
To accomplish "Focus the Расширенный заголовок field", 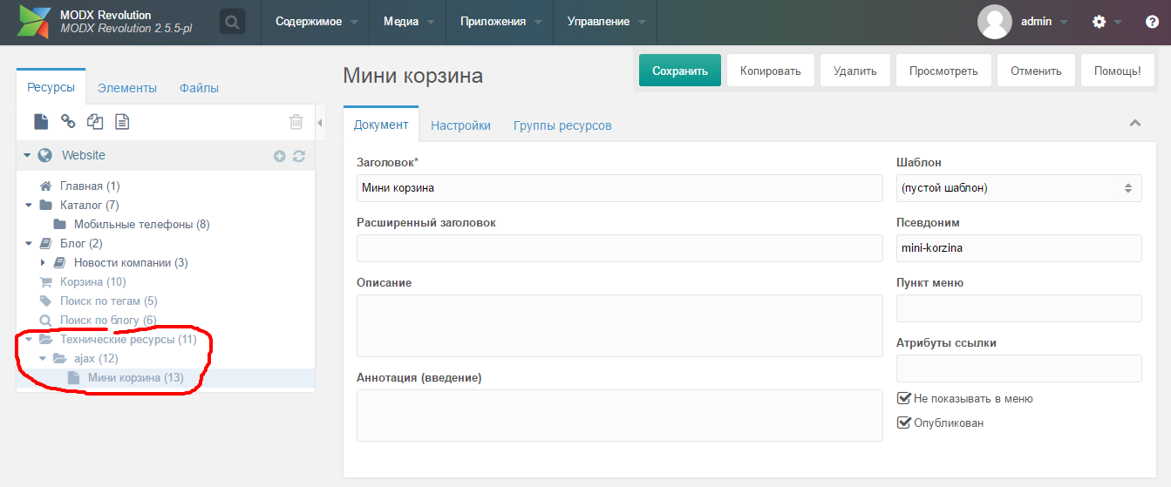I will tap(620, 247).
